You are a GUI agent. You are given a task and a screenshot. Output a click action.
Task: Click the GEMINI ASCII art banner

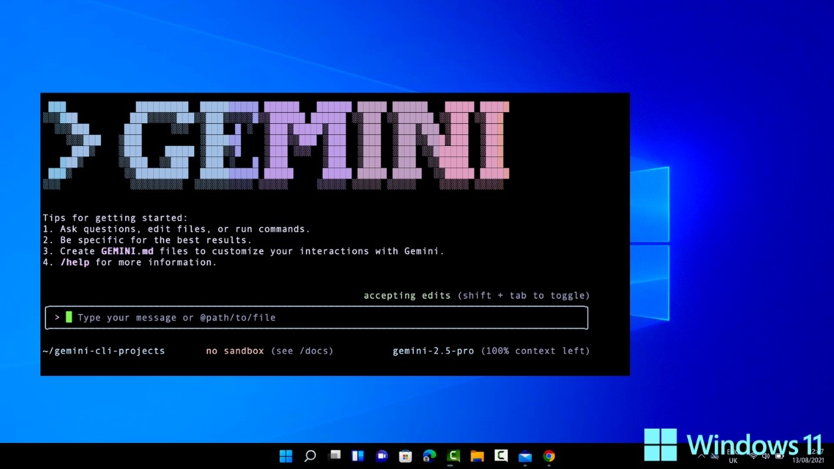(276, 145)
